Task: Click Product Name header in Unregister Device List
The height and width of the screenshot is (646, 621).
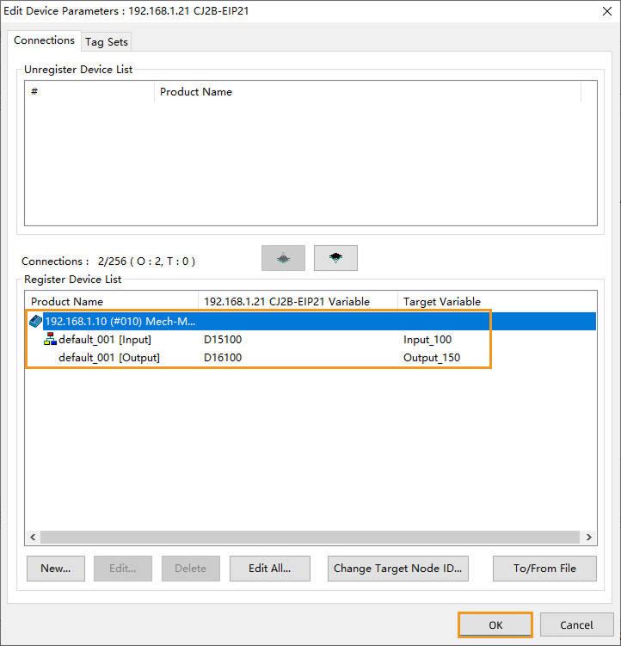Action: (367, 92)
